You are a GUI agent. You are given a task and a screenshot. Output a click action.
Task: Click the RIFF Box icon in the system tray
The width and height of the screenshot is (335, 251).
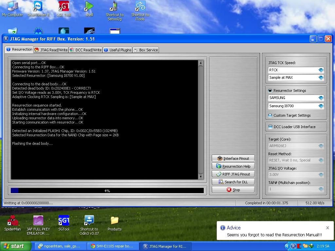coord(293,246)
